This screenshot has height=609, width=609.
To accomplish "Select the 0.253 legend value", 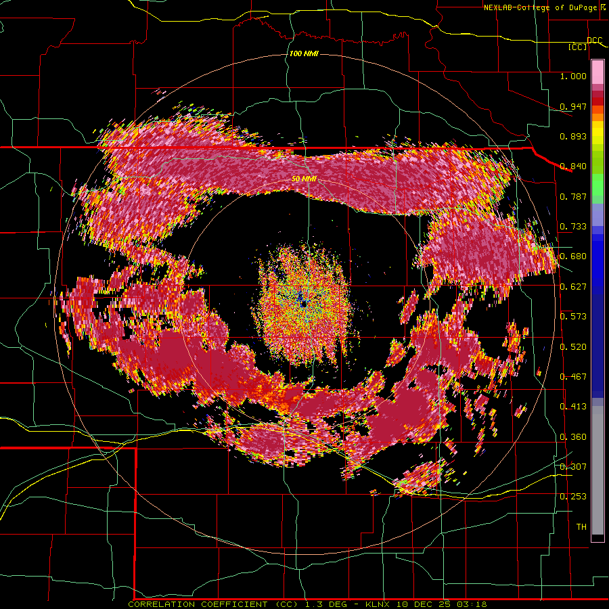I will tap(573, 497).
